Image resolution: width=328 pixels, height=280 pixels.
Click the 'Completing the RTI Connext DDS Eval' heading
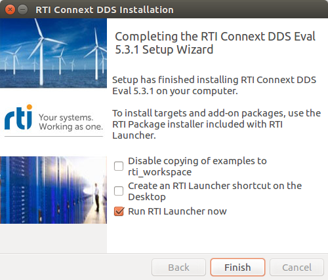tap(215, 43)
